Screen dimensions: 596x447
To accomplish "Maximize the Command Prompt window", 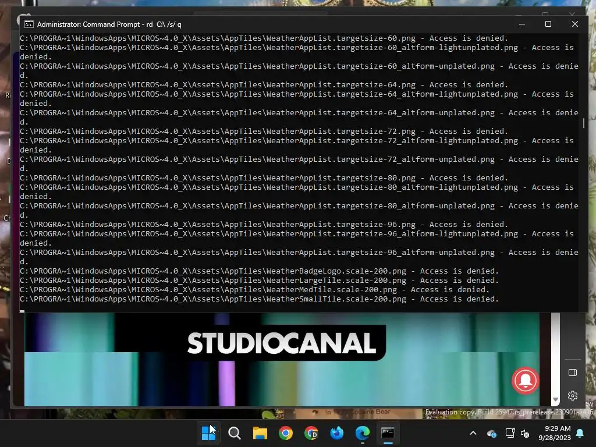I will pos(548,24).
